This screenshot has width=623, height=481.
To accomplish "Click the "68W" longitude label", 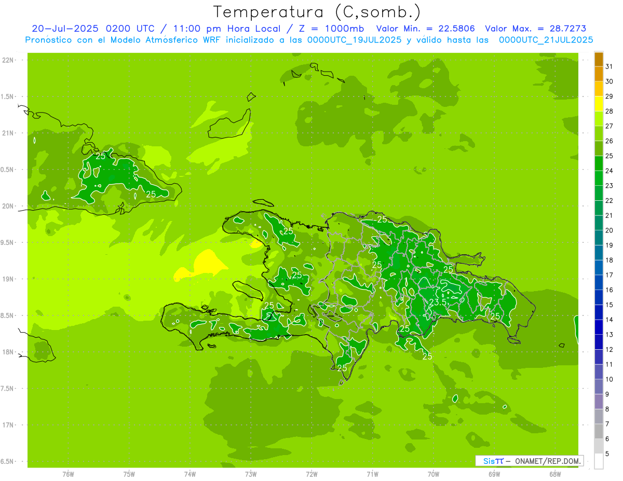I will (555, 474).
